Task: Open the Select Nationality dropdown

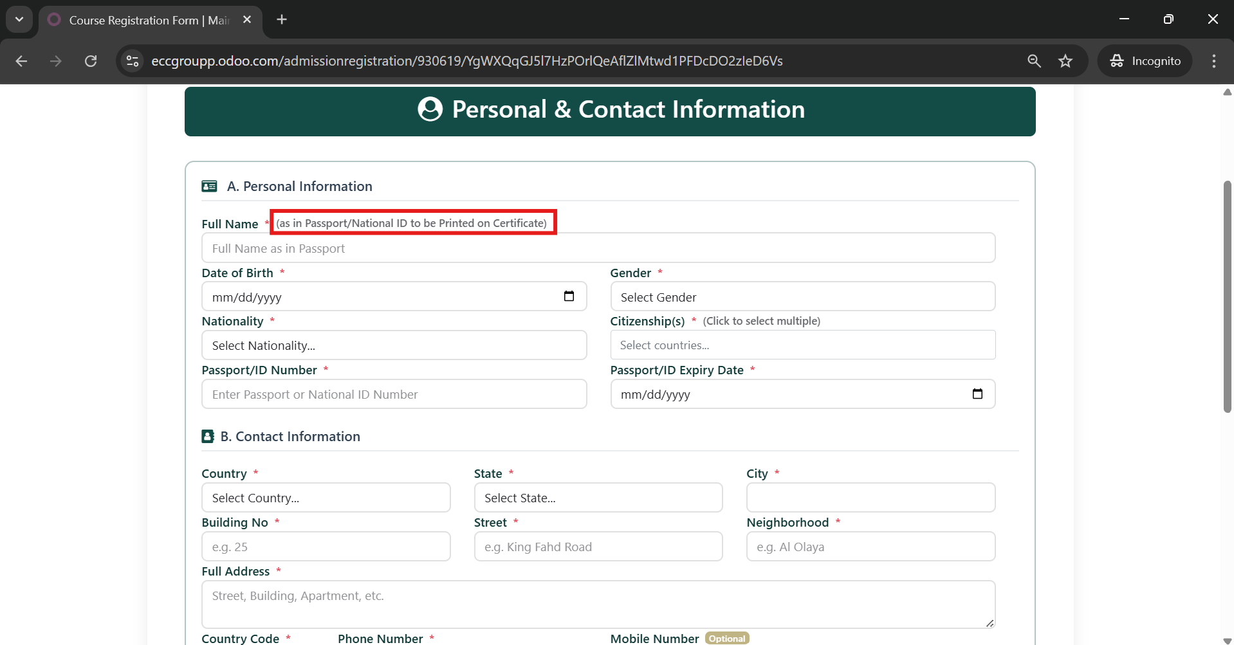Action: click(x=394, y=345)
